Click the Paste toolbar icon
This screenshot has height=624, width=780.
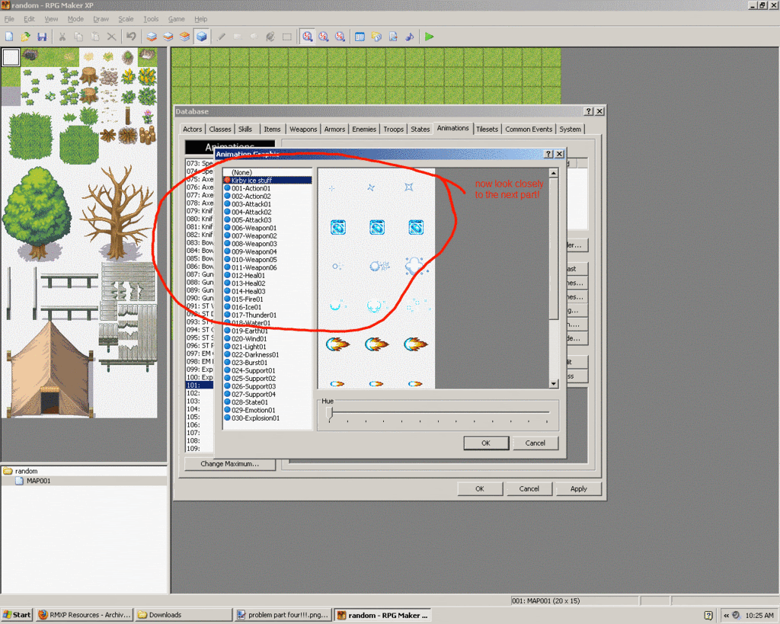[95, 37]
